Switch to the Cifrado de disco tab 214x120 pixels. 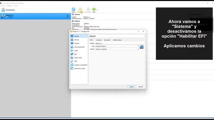[117, 40]
